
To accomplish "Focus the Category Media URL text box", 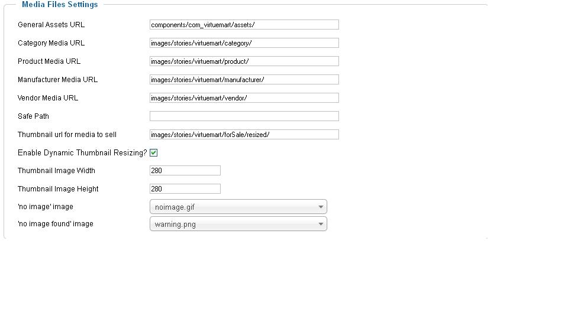I will coord(244,43).
